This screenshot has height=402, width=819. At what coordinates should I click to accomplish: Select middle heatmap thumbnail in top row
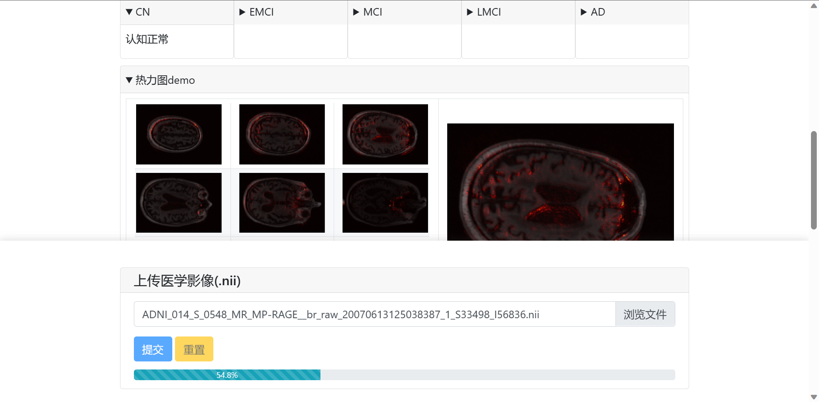click(282, 134)
